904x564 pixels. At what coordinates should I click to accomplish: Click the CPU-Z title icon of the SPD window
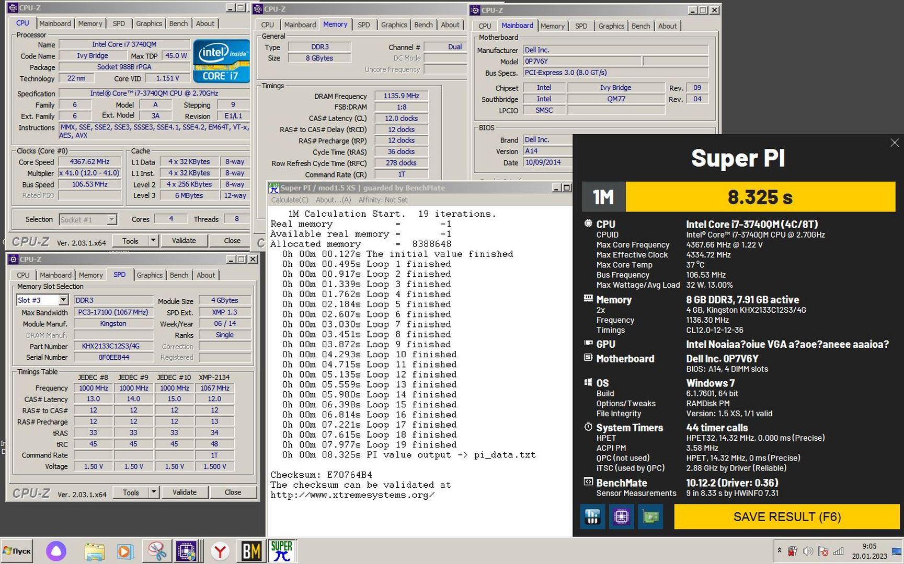click(13, 259)
